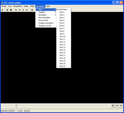Select Titre 14 in submenu

tap(64, 47)
